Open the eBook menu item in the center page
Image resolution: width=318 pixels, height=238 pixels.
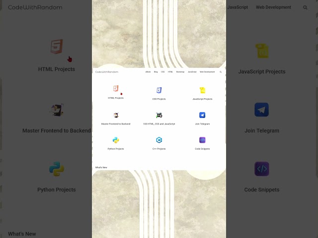click(x=148, y=72)
